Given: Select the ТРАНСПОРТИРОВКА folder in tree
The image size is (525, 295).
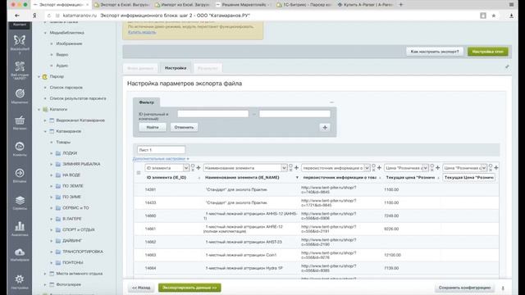Looking at the screenshot, I should pos(83,252).
